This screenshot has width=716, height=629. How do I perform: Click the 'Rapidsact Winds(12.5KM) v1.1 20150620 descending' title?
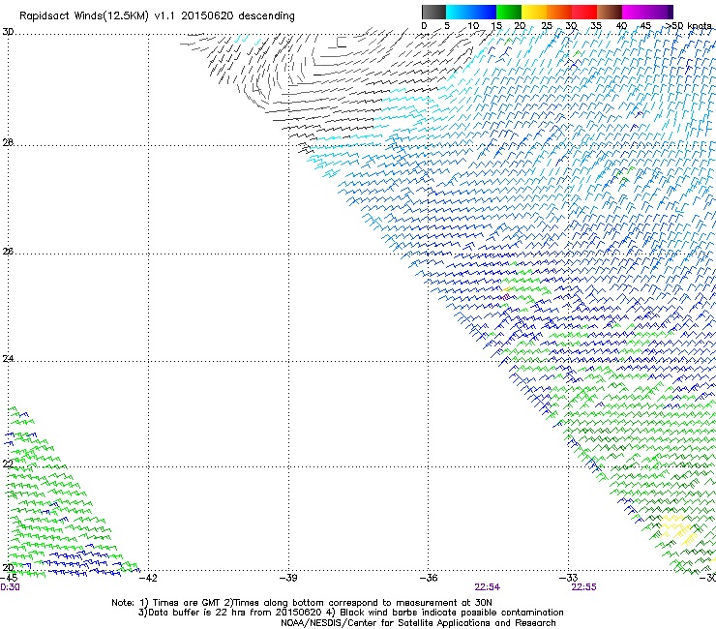tap(157, 16)
